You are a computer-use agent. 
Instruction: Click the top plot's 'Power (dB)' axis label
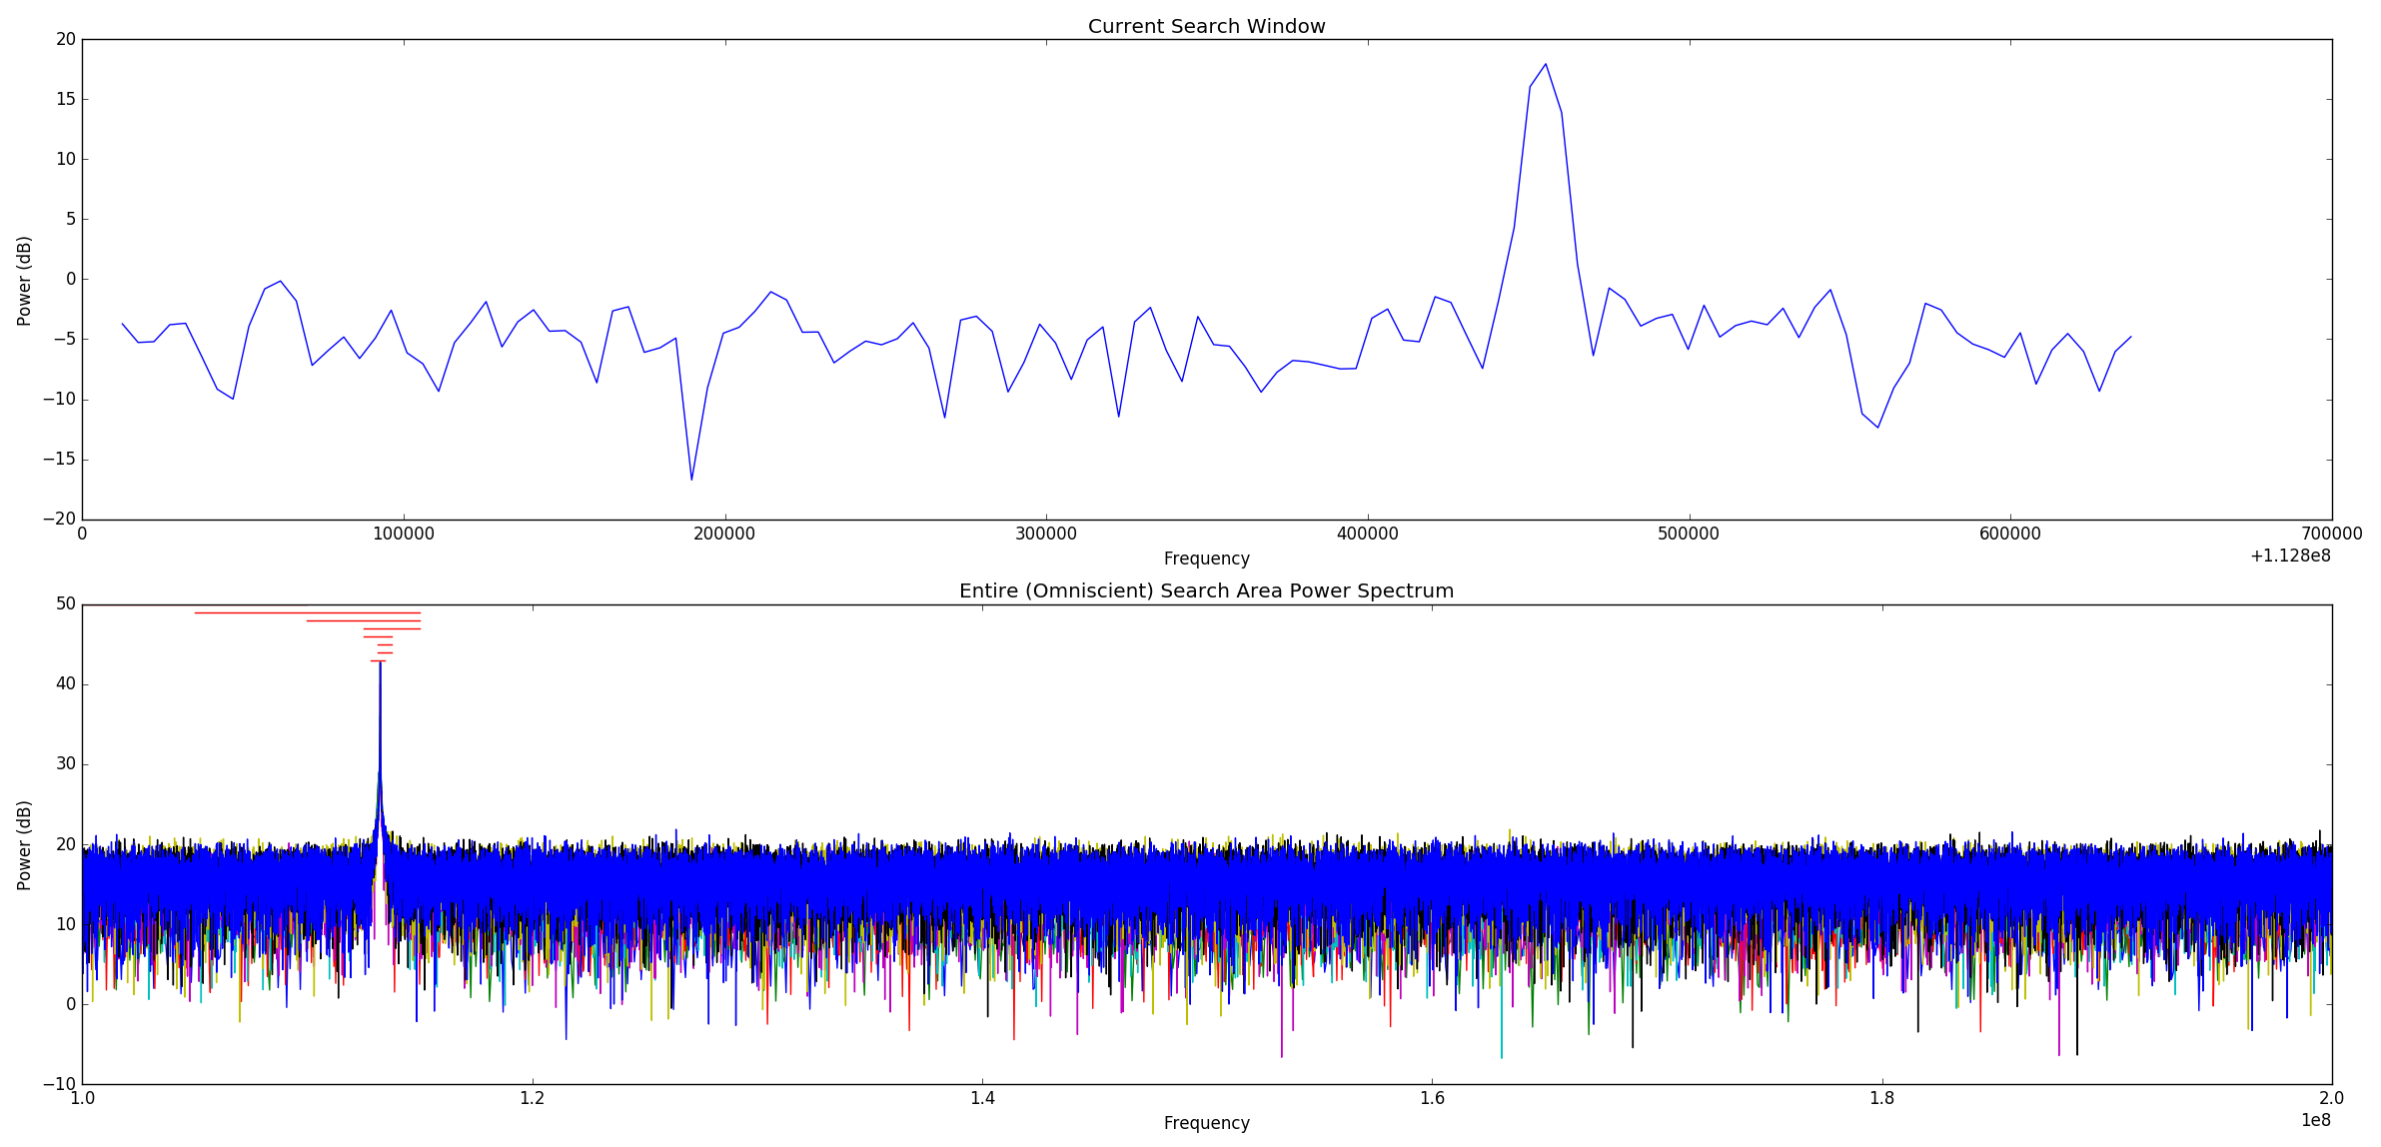25,281
